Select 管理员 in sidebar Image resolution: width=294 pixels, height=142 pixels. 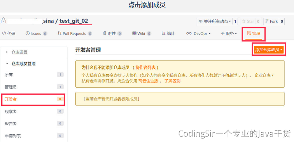pos(34,87)
